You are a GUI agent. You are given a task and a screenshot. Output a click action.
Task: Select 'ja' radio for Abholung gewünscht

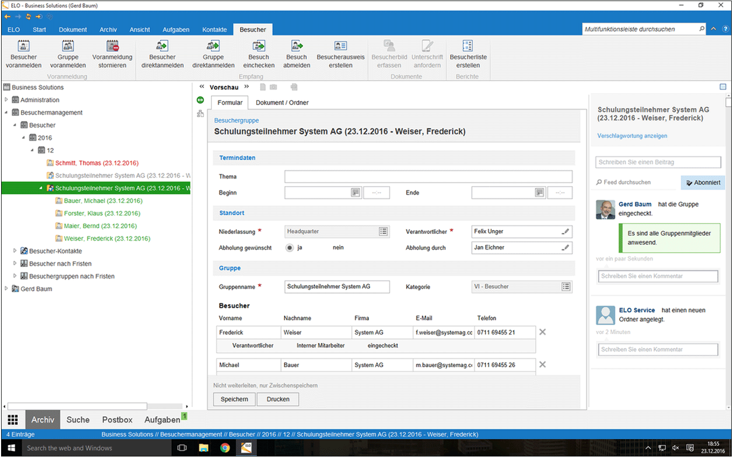point(290,248)
